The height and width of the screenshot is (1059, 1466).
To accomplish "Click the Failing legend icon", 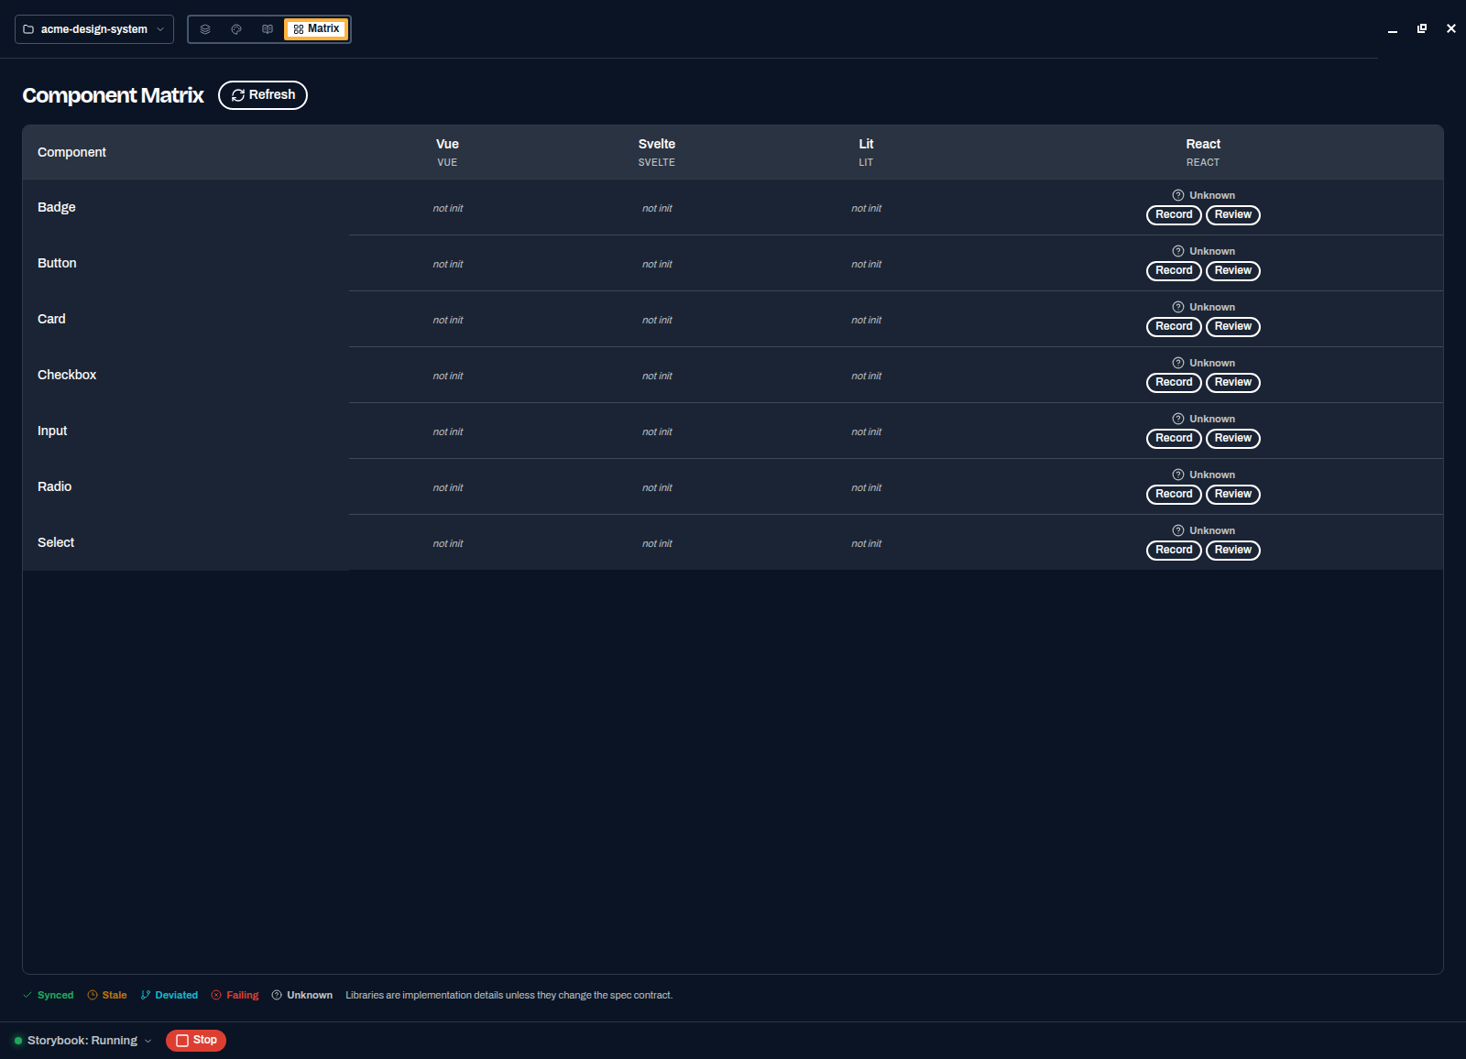I will tap(216, 995).
